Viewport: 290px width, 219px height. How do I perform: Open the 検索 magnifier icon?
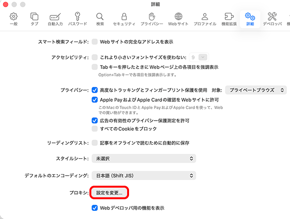(100, 17)
